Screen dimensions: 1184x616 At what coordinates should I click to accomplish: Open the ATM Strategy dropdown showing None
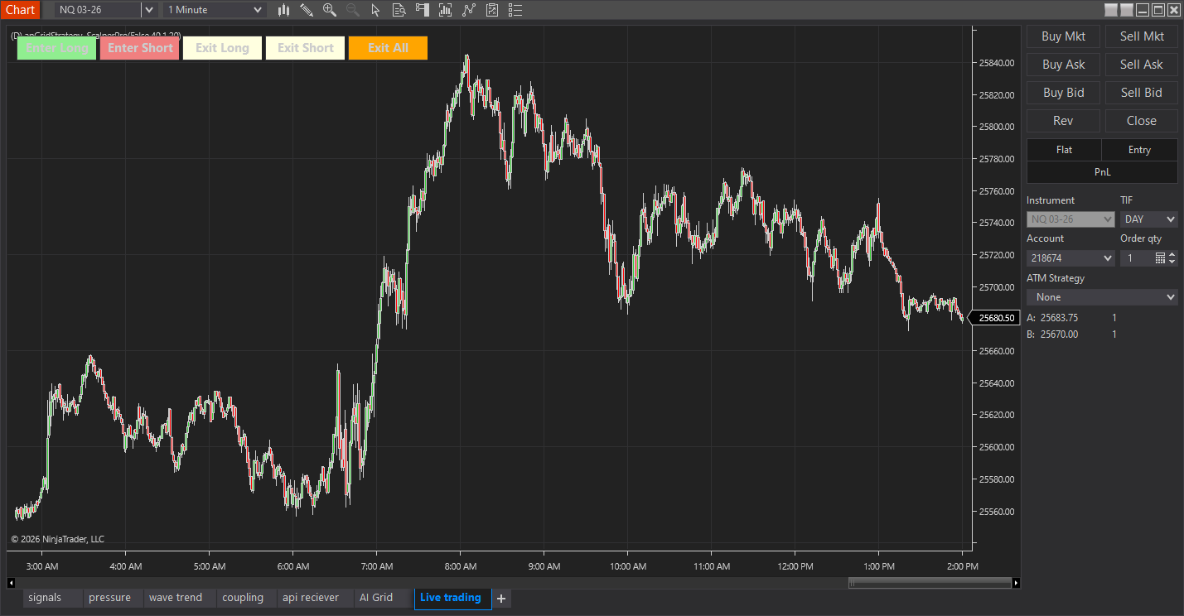(x=1102, y=296)
